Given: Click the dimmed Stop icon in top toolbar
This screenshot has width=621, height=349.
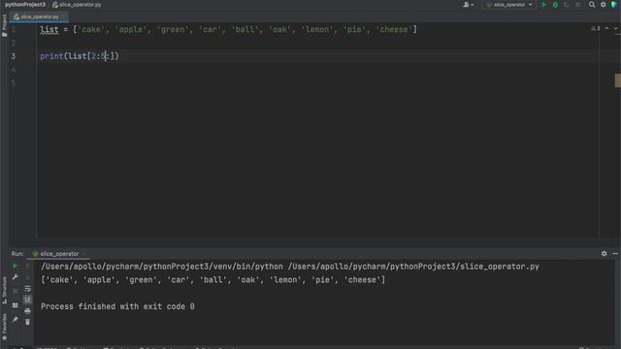Looking at the screenshot, I should (x=578, y=5).
